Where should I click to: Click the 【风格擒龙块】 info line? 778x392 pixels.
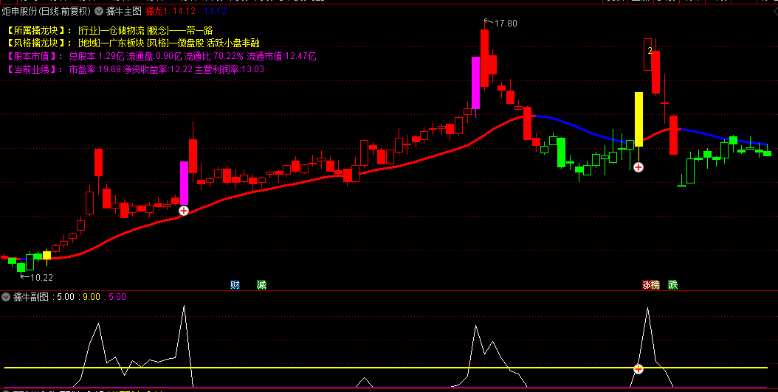pos(133,43)
